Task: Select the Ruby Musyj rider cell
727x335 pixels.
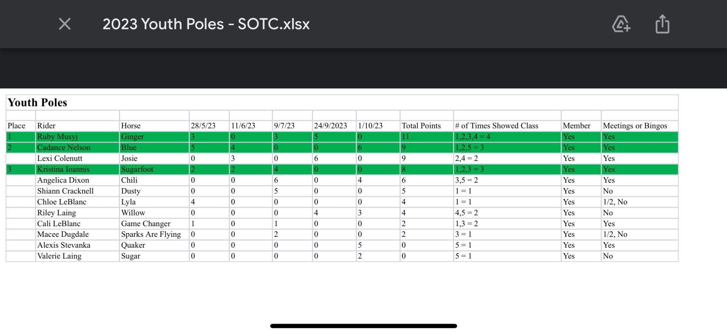Action: pyautogui.click(x=77, y=137)
